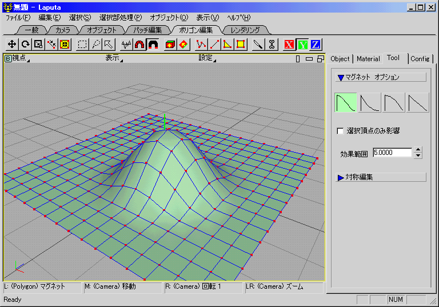Collapse the マグネット オプション section
Screen dimensions: 439x307
[x=381, y=77]
